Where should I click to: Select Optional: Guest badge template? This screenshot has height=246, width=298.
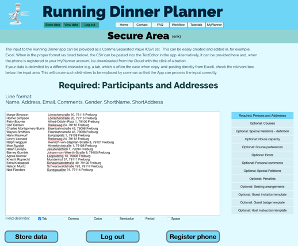click(262, 202)
